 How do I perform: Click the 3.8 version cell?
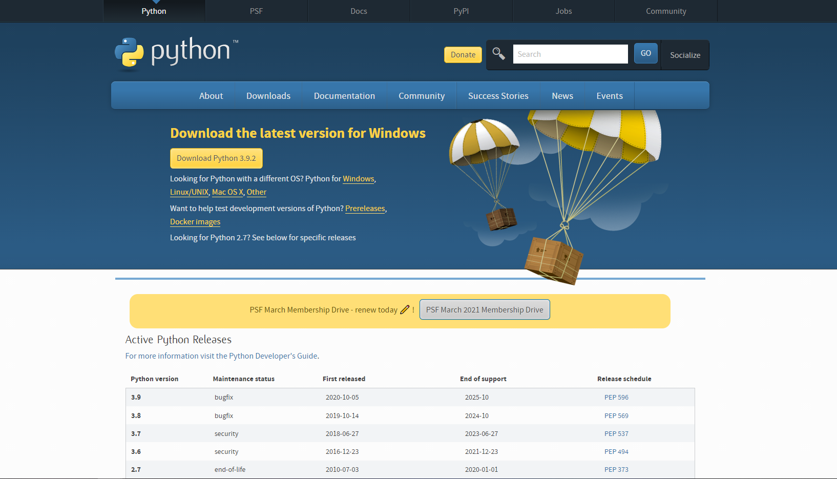pos(136,416)
